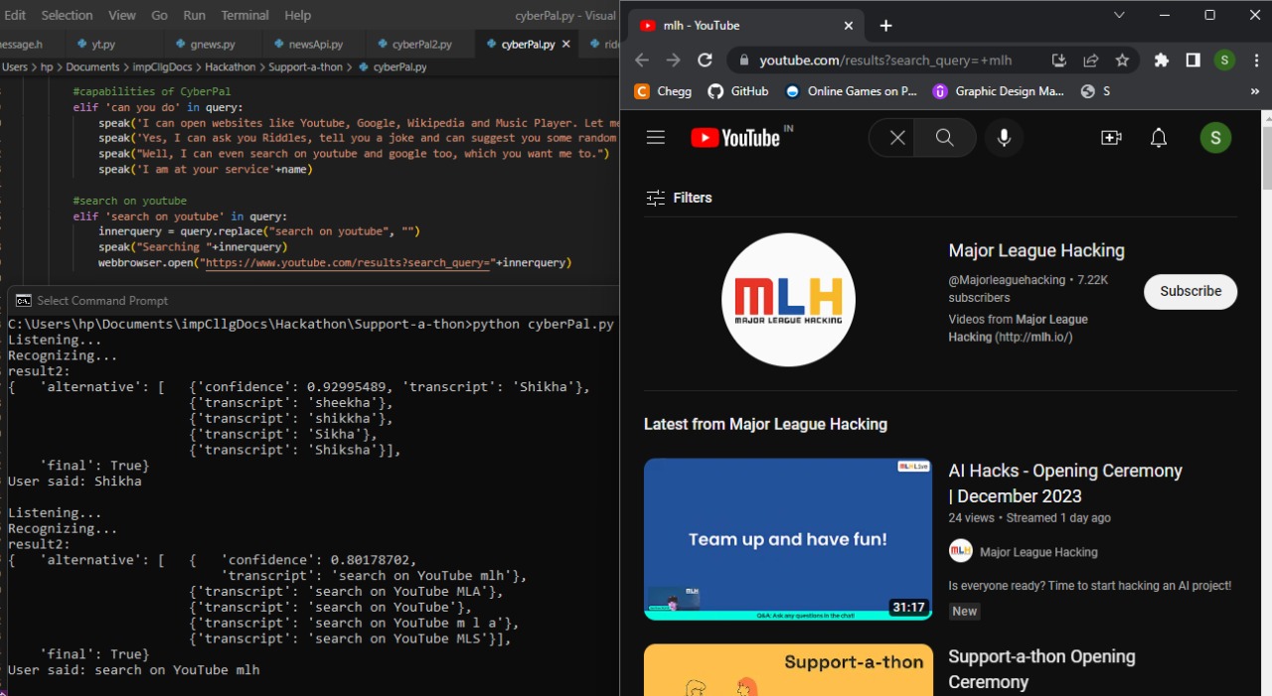Toggle Chrome side panel icon

tap(1192, 61)
